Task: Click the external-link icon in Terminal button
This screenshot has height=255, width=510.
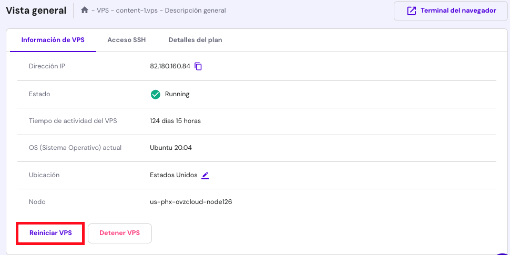Action: pos(411,11)
